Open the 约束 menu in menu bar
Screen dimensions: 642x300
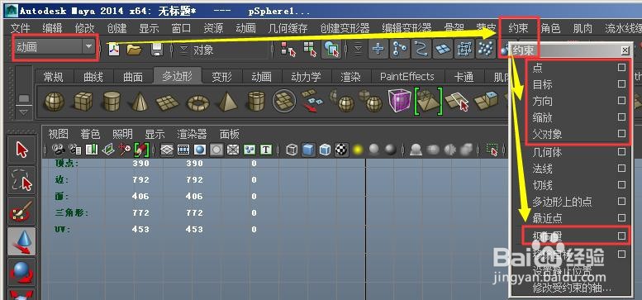[518, 28]
